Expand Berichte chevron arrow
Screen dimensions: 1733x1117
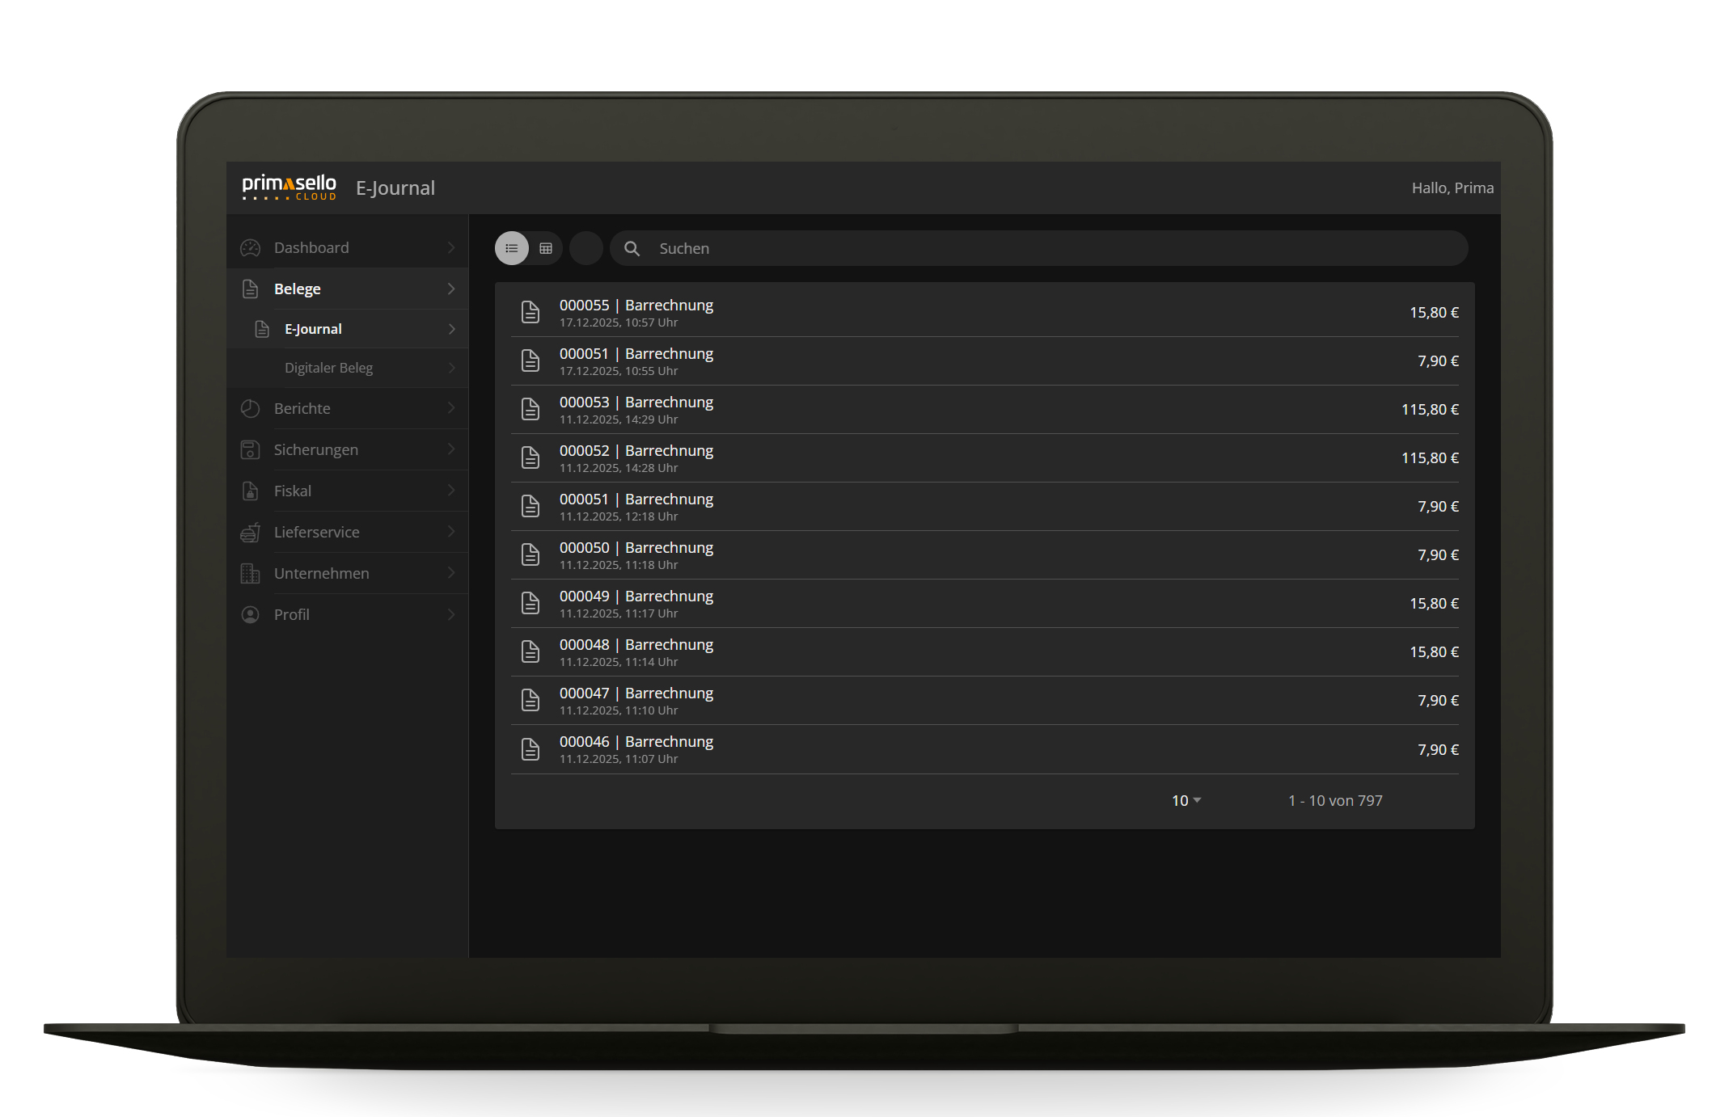click(x=451, y=408)
